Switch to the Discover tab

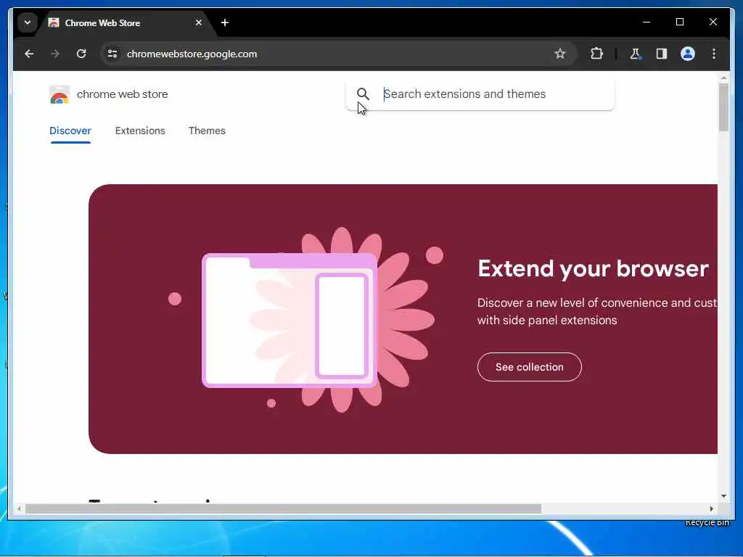(70, 131)
